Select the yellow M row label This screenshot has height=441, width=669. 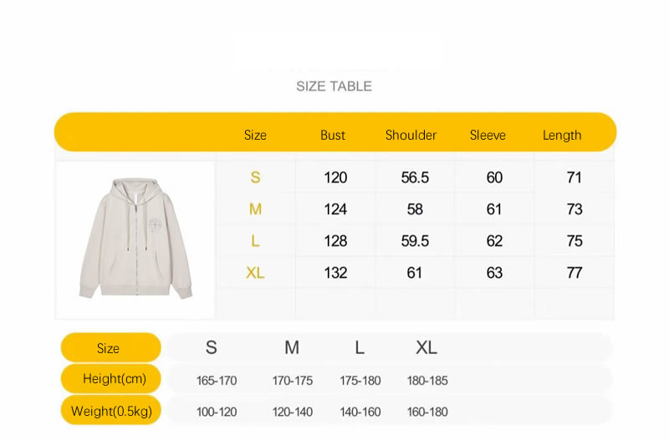255,209
